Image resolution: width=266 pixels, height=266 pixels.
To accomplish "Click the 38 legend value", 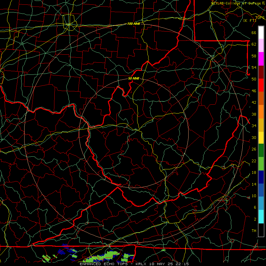I will coord(254,114).
